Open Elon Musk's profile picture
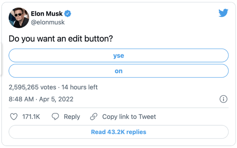The image size is (237, 148). pyautogui.click(x=19, y=18)
